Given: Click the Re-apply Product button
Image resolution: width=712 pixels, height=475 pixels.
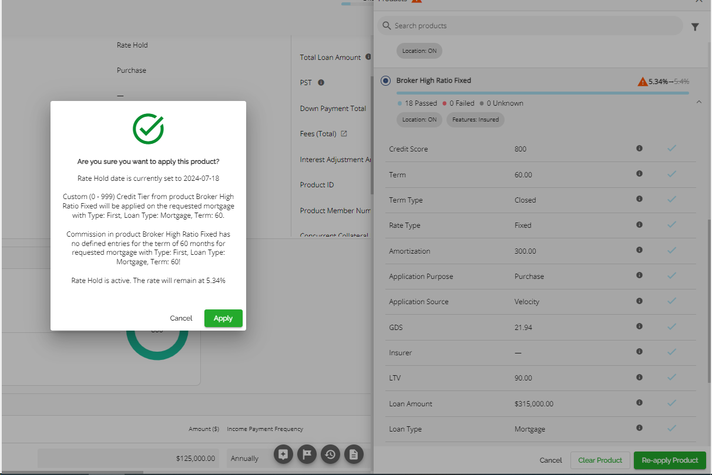Looking at the screenshot, I should (670, 460).
